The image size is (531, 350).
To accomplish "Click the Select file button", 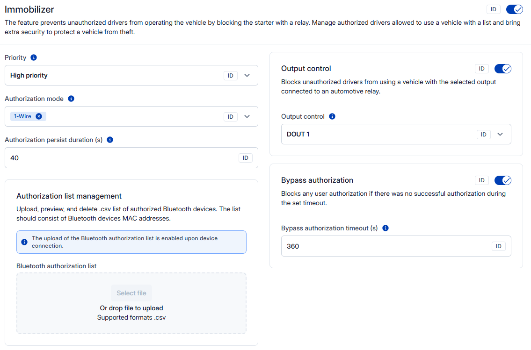I will pos(131,293).
